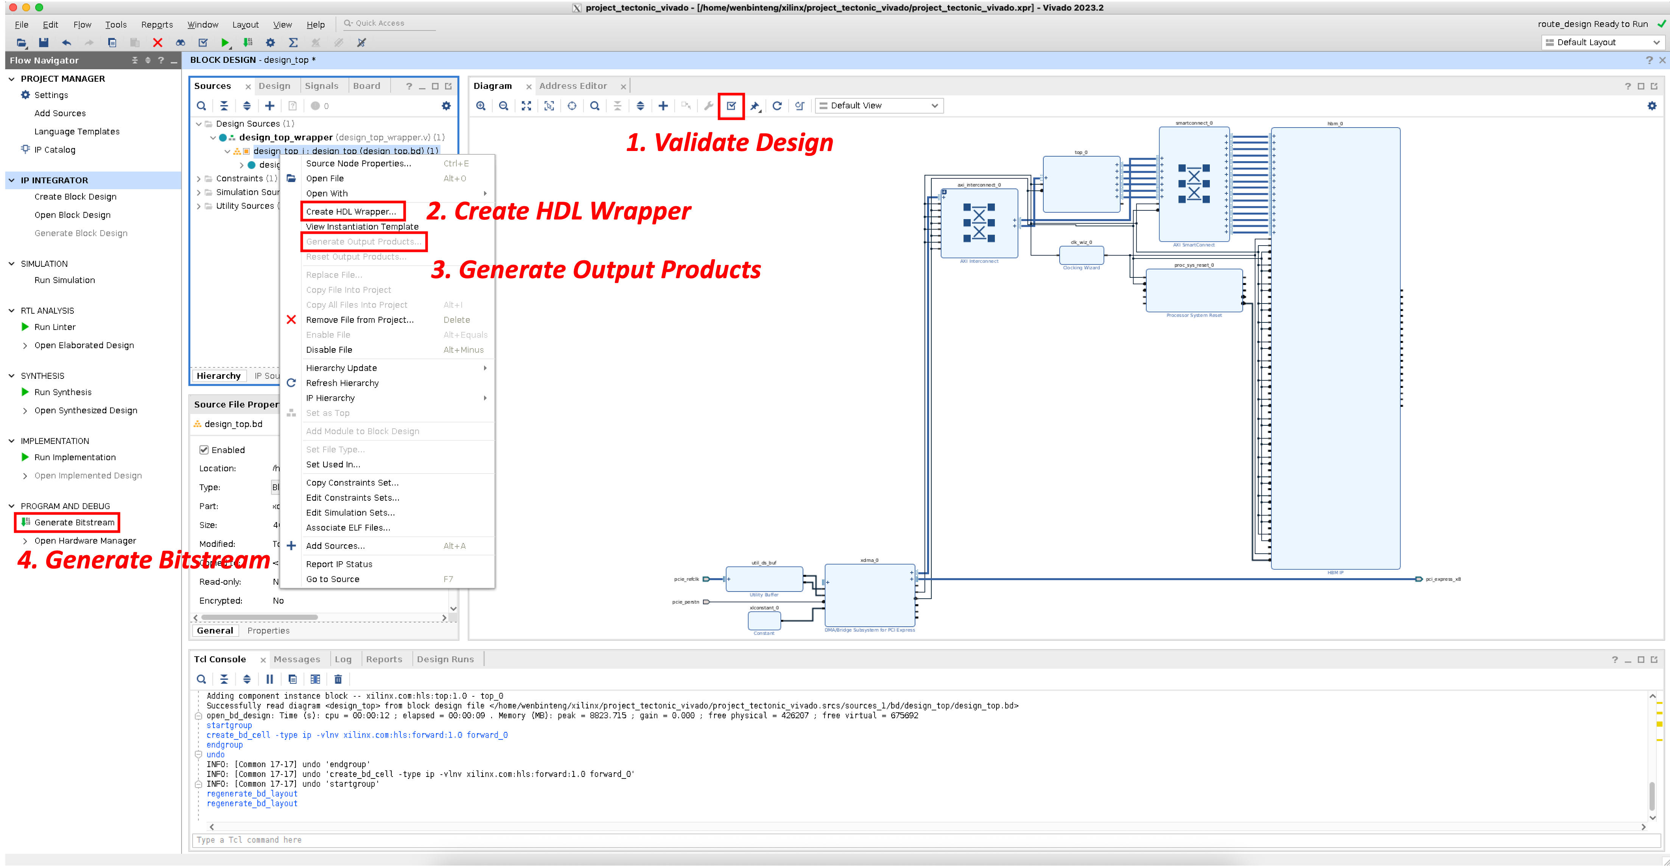Toggle the Enabled checkbox for design_top.bd
1670x867 pixels.
pos(204,450)
